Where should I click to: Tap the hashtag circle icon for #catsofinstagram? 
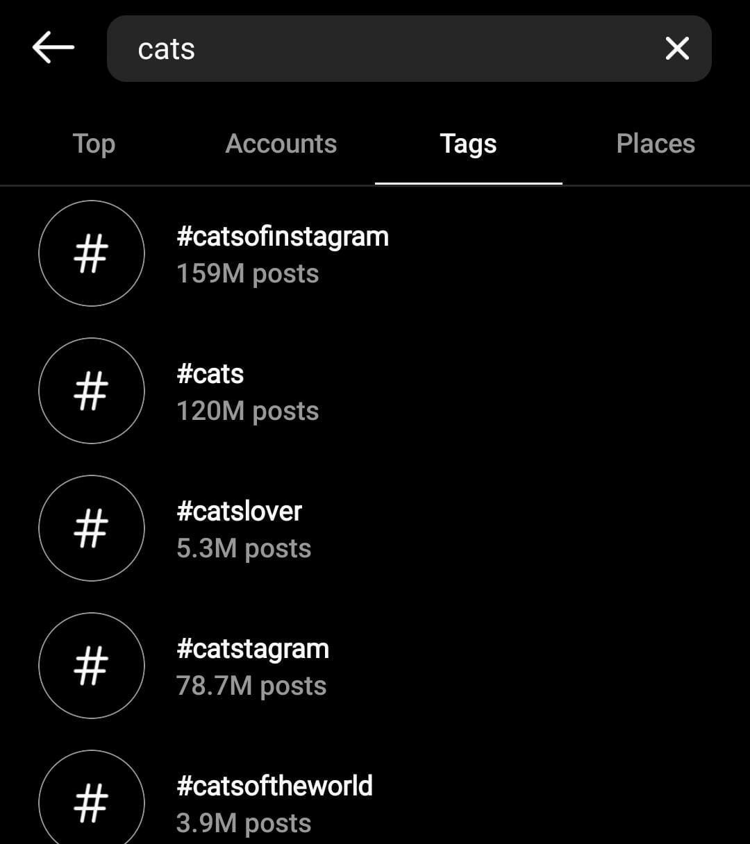coord(92,253)
